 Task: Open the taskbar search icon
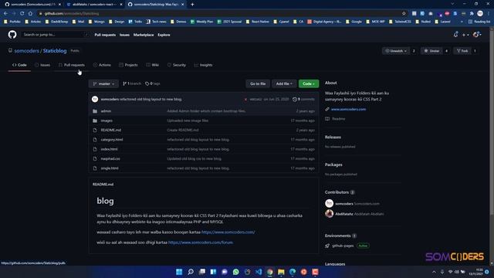191,272
